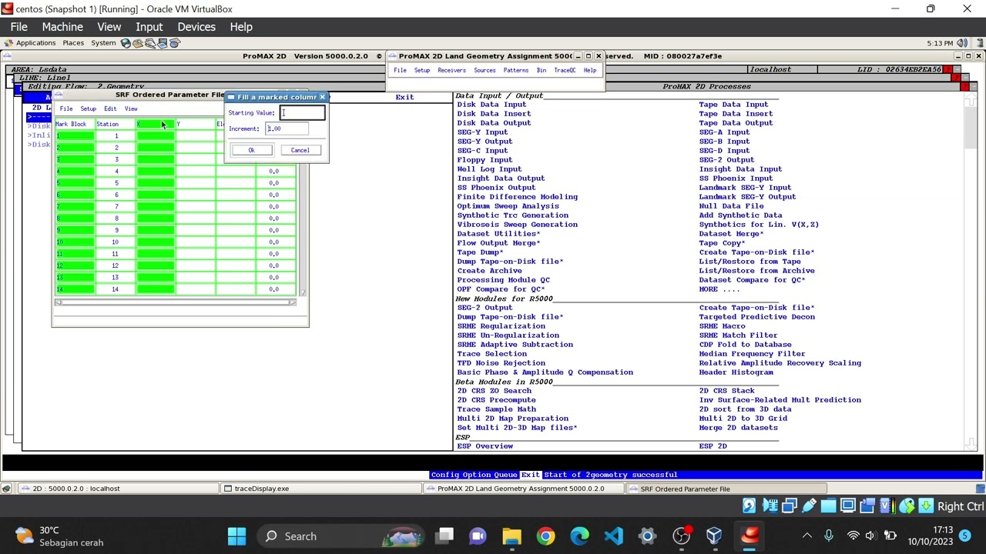The width and height of the screenshot is (986, 554).
Task: Select Vibroseis Sweep Generation process
Action: pos(517,225)
